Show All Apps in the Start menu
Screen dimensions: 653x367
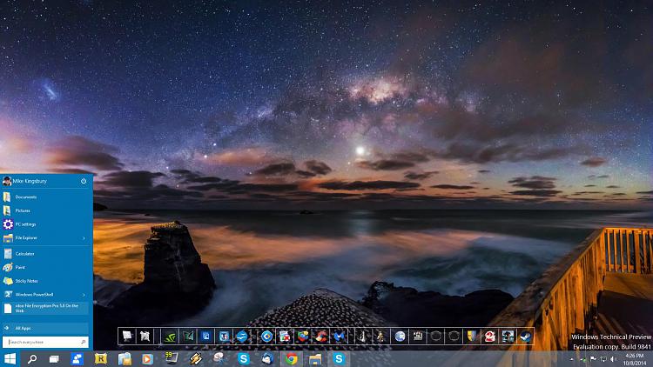coord(46,328)
